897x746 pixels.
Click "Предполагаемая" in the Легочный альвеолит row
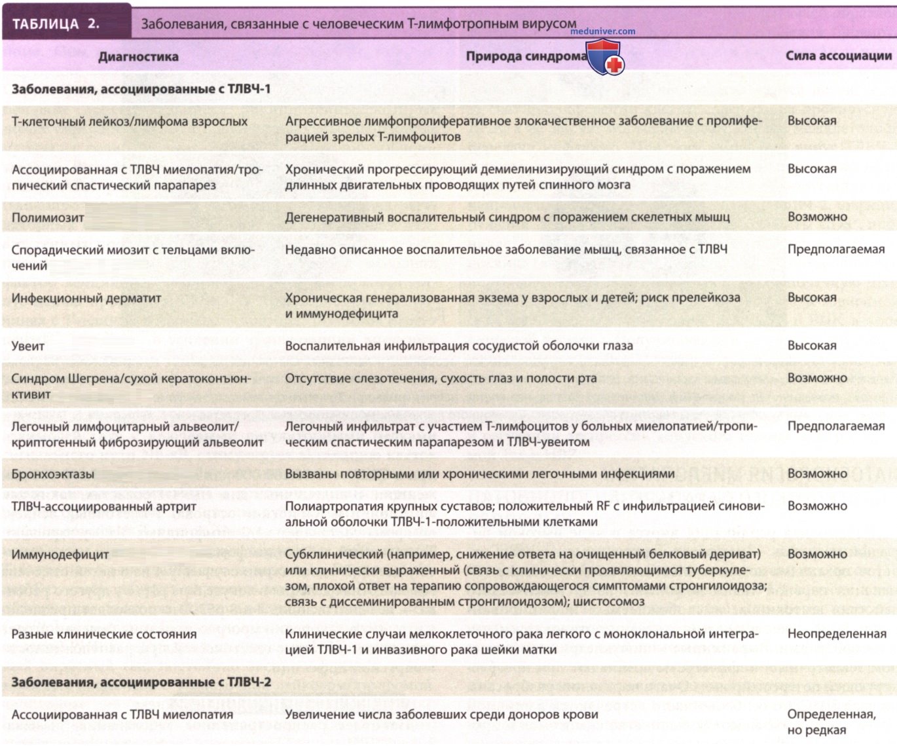[836, 426]
